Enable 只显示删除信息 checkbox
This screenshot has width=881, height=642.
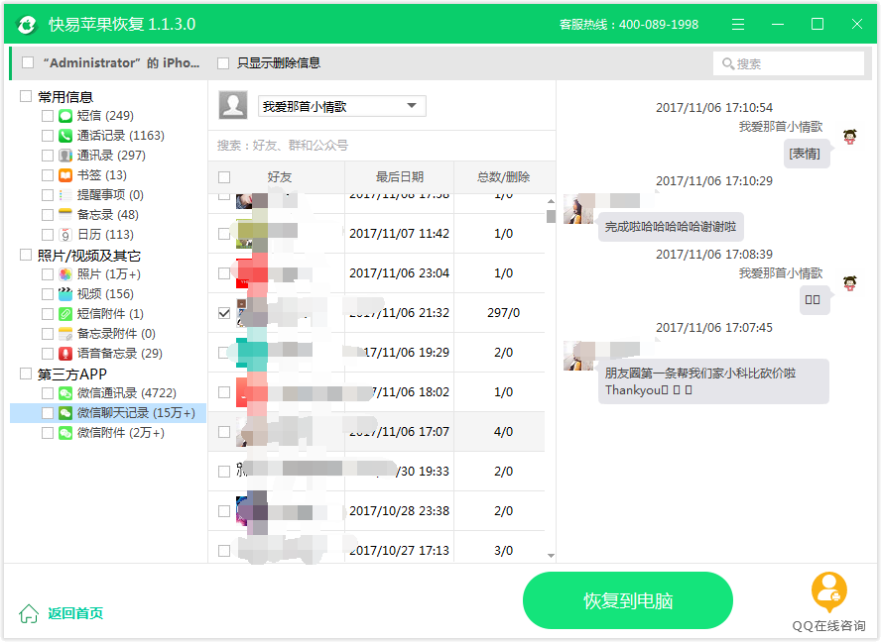[223, 63]
